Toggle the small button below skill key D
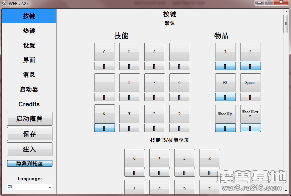 129,97
